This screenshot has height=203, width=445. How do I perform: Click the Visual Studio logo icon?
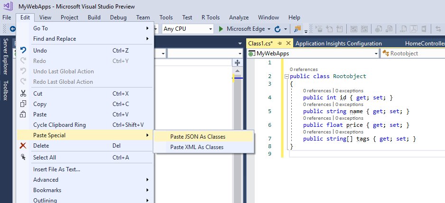pos(8,6)
